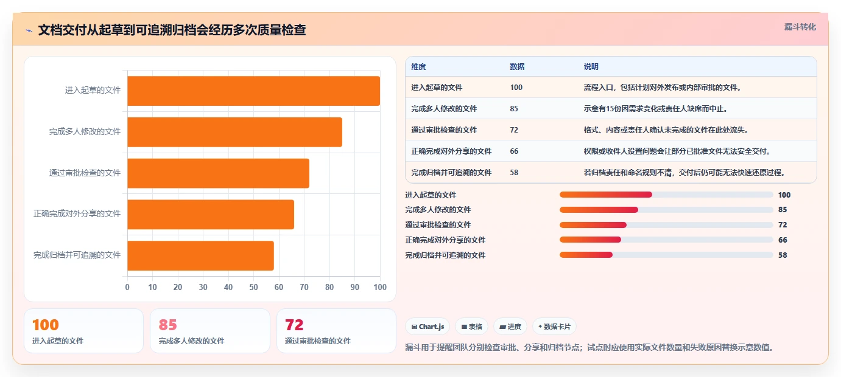Screen dimensions: 841x377
Task: Click the progress bar valued 66
Action: tap(666, 240)
